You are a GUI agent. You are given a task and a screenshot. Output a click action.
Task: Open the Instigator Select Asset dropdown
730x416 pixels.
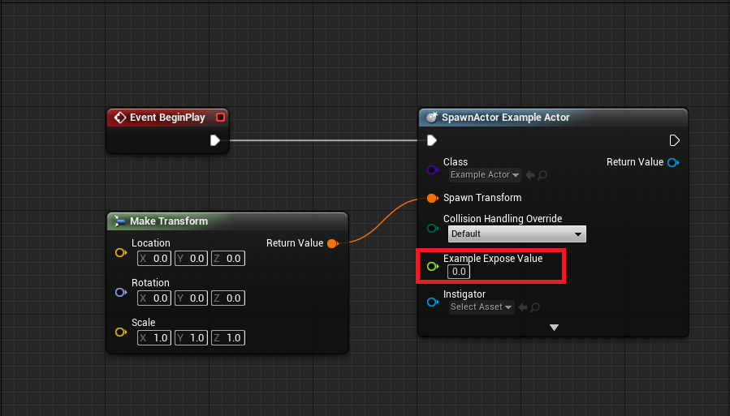point(482,307)
